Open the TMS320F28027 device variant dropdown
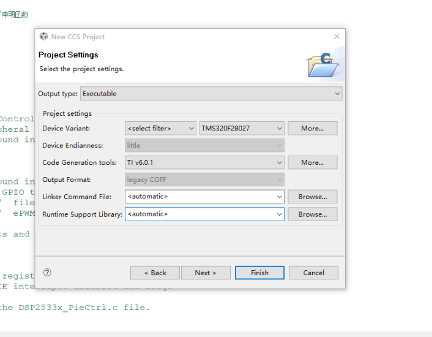 280,129
